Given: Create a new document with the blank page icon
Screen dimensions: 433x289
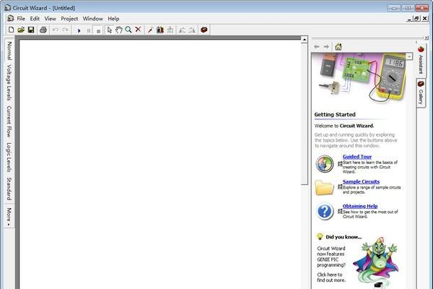Looking at the screenshot, I should tap(11, 30).
